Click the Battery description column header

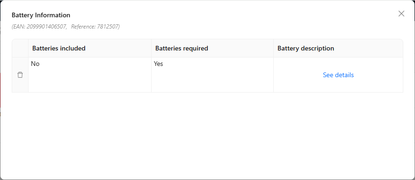point(338,48)
